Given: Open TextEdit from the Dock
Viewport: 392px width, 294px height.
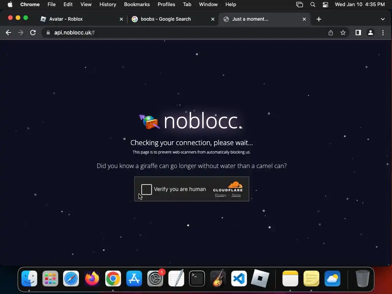Looking at the screenshot, I should 176,279.
